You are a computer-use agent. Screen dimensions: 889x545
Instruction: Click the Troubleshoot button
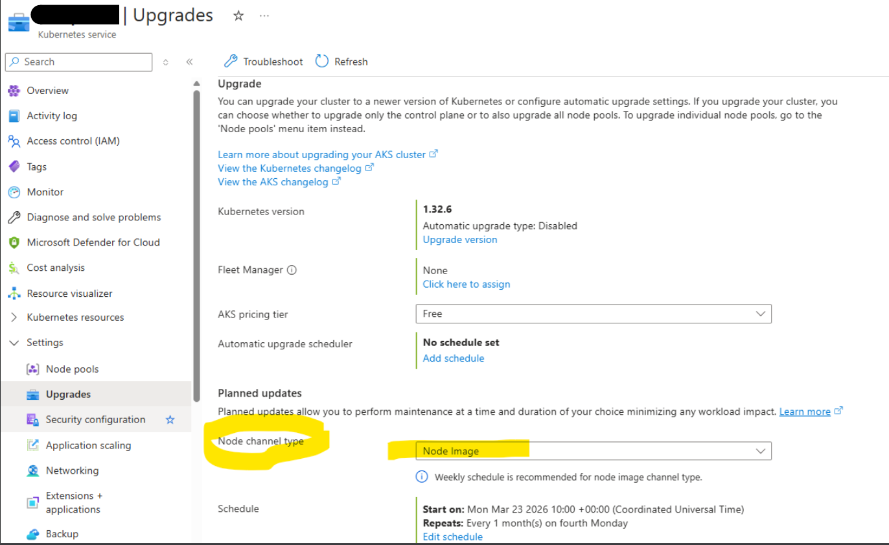(x=263, y=62)
